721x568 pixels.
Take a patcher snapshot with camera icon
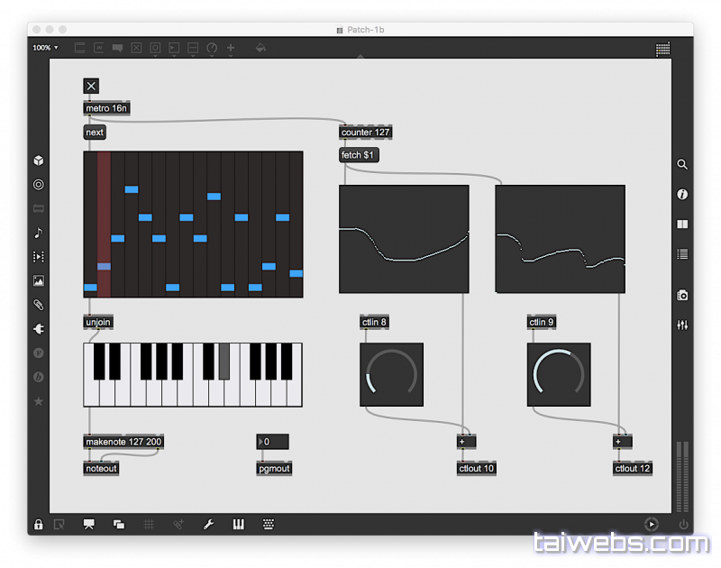682,295
